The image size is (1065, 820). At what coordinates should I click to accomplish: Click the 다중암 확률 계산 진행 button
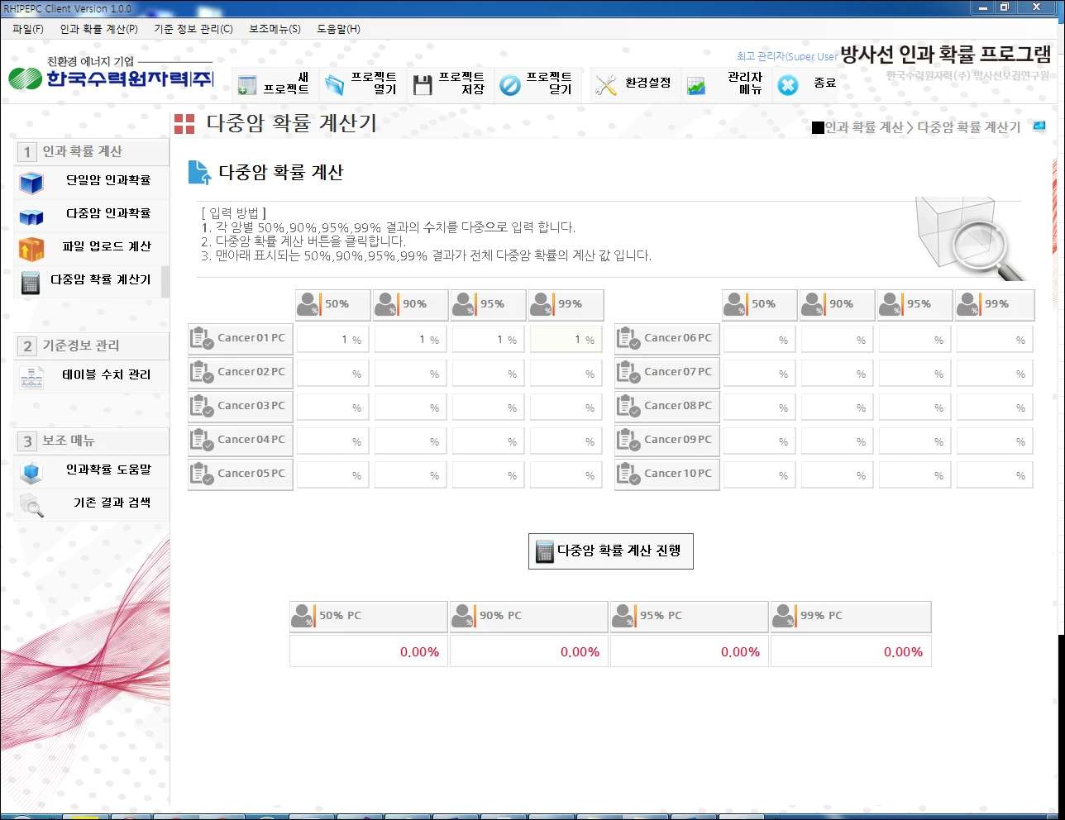point(611,551)
